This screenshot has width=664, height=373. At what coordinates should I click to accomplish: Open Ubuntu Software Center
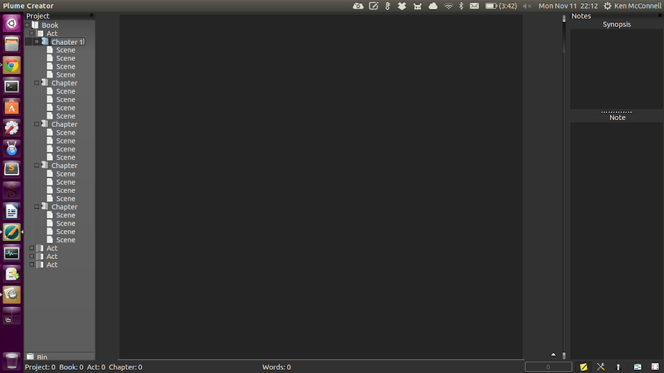[x=11, y=107]
